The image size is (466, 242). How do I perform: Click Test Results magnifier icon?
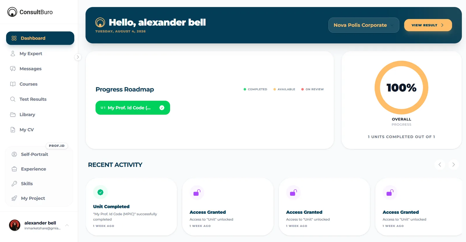coord(13,99)
